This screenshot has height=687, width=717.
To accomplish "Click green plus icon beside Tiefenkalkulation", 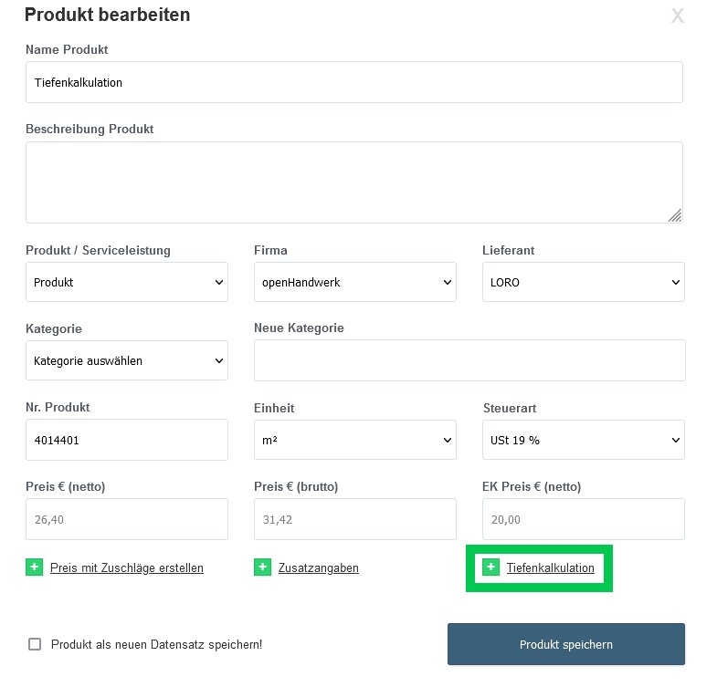I will pos(490,567).
